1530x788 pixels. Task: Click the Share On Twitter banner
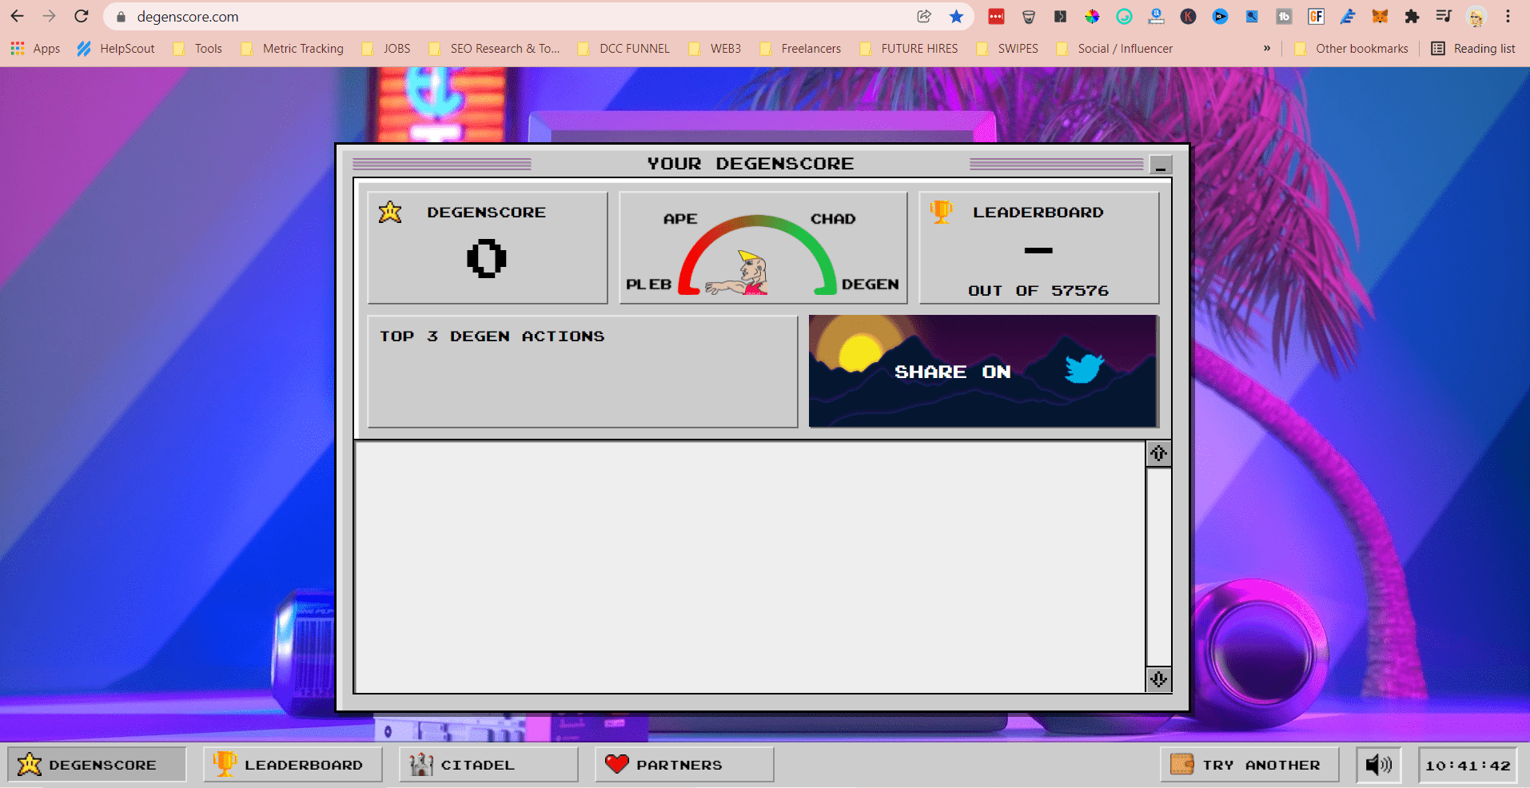[x=982, y=372]
